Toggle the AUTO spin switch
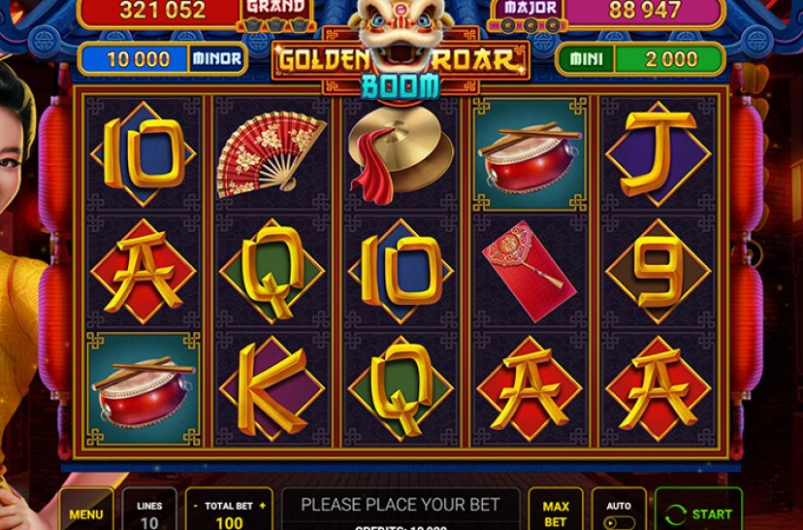Image resolution: width=803 pixels, height=530 pixels. coord(619,523)
